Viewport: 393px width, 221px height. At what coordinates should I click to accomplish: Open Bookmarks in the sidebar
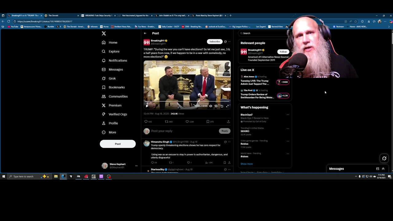click(x=113, y=87)
